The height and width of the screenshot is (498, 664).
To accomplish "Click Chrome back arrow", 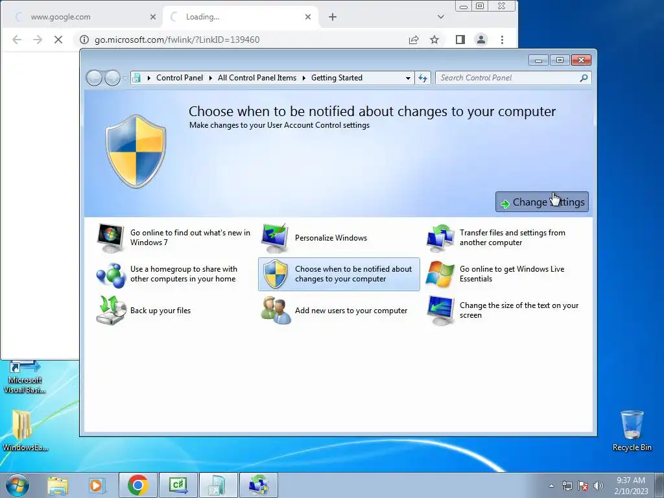I will (x=17, y=40).
